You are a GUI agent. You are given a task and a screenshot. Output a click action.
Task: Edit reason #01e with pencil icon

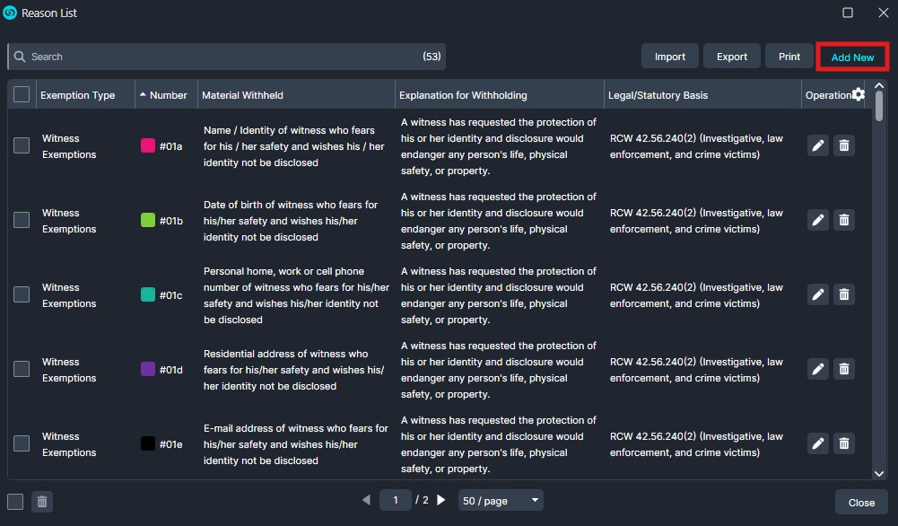(x=817, y=443)
